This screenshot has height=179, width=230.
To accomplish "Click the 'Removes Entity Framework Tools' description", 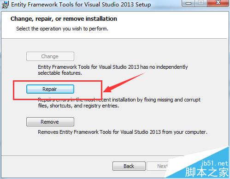I will tap(123, 132).
